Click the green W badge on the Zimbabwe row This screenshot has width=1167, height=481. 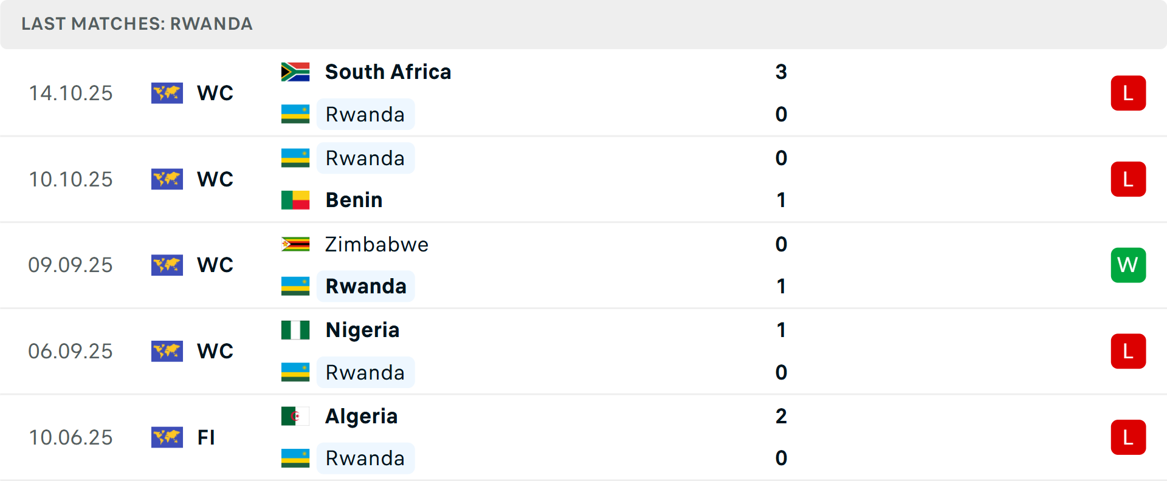click(1128, 265)
